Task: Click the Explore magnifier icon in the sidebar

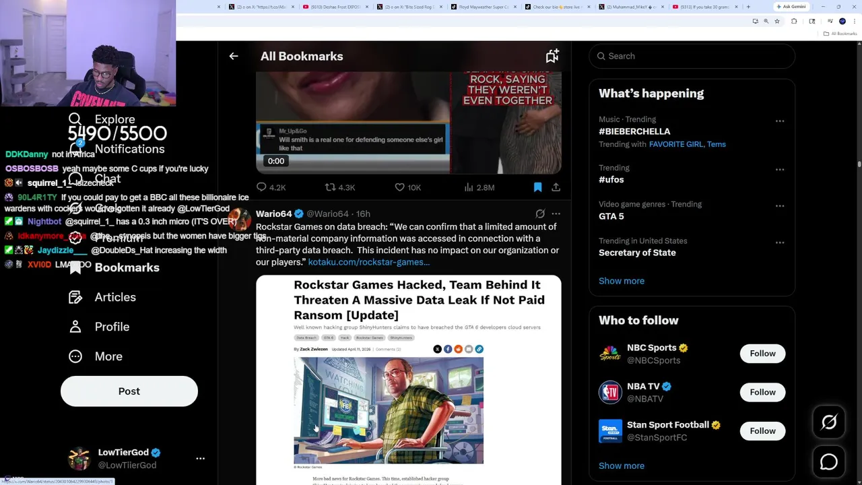Action: click(75, 119)
